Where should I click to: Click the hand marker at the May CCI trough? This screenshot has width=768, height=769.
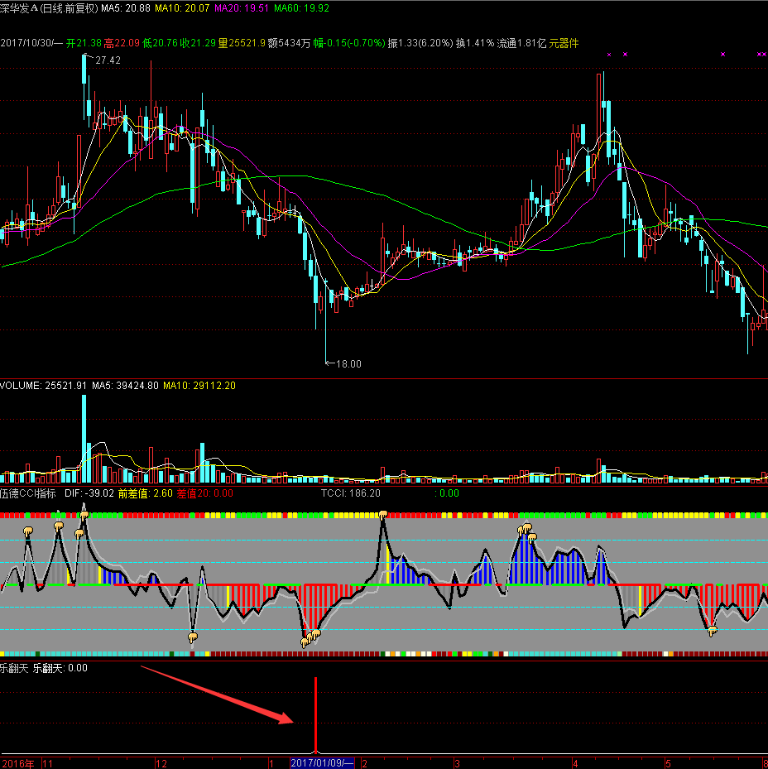click(x=712, y=632)
